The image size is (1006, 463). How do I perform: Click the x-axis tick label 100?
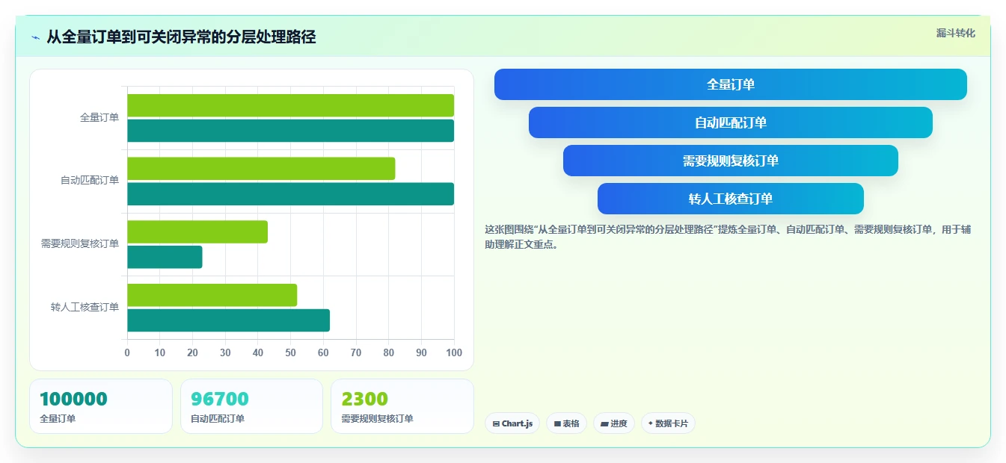pos(453,352)
